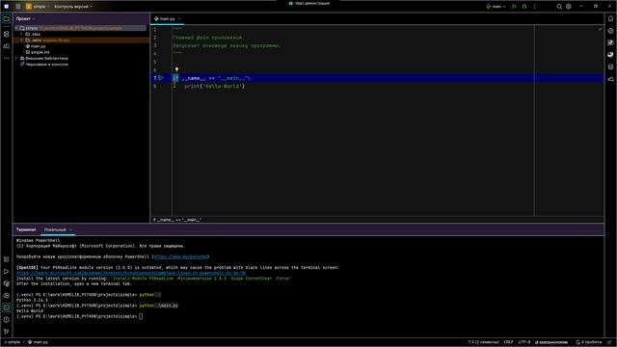The width and height of the screenshot is (617, 347).
Task: Open Локальный terminal tab dropdown arrow
Action: 70,229
